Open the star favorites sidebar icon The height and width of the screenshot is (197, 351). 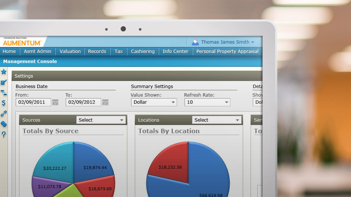pos(4,72)
